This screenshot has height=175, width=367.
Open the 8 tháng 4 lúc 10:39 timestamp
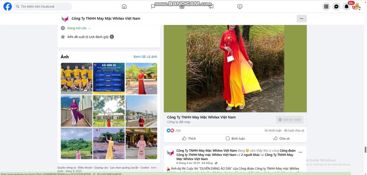coord(187,163)
